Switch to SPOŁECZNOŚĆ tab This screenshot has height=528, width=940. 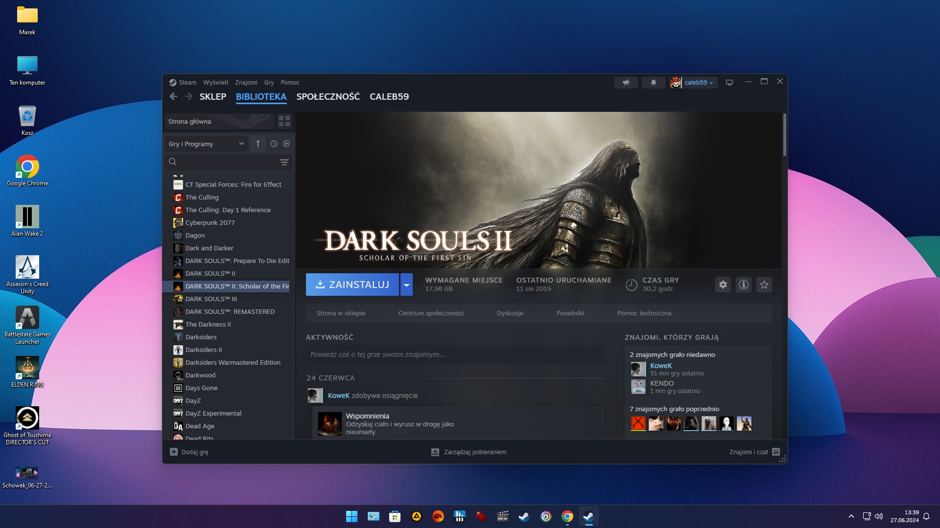point(328,97)
